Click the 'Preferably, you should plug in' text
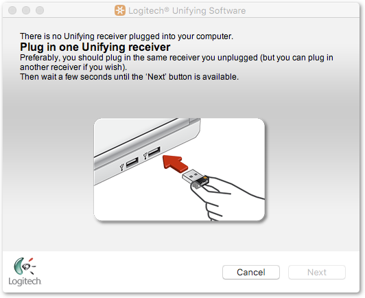Screen dimensions: 365x298 [x=176, y=62]
